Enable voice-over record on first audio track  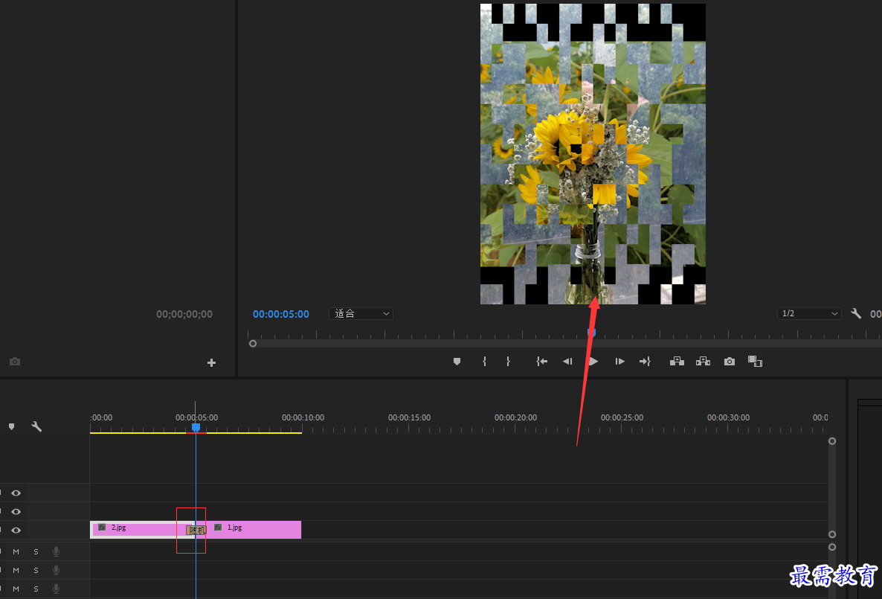coord(56,551)
